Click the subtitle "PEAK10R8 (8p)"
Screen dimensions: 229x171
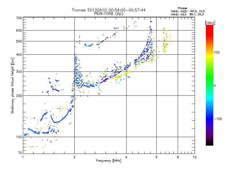coord(108,14)
